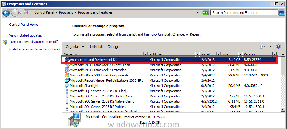The height and width of the screenshot is (129, 287).
Task: Open Install column filter dropdown
Action: tap(219, 54)
